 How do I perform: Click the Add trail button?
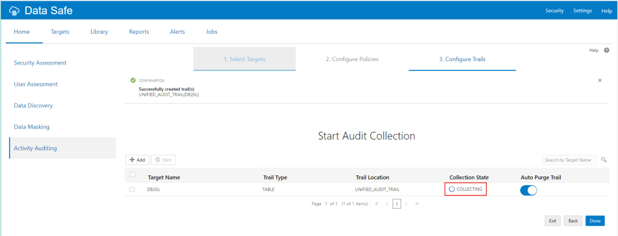coord(137,160)
